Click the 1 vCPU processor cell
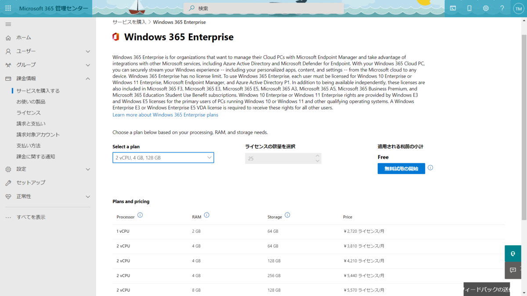 pos(123,231)
